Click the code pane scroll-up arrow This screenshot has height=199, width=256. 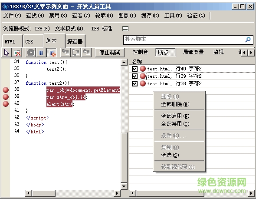(x=124, y=62)
